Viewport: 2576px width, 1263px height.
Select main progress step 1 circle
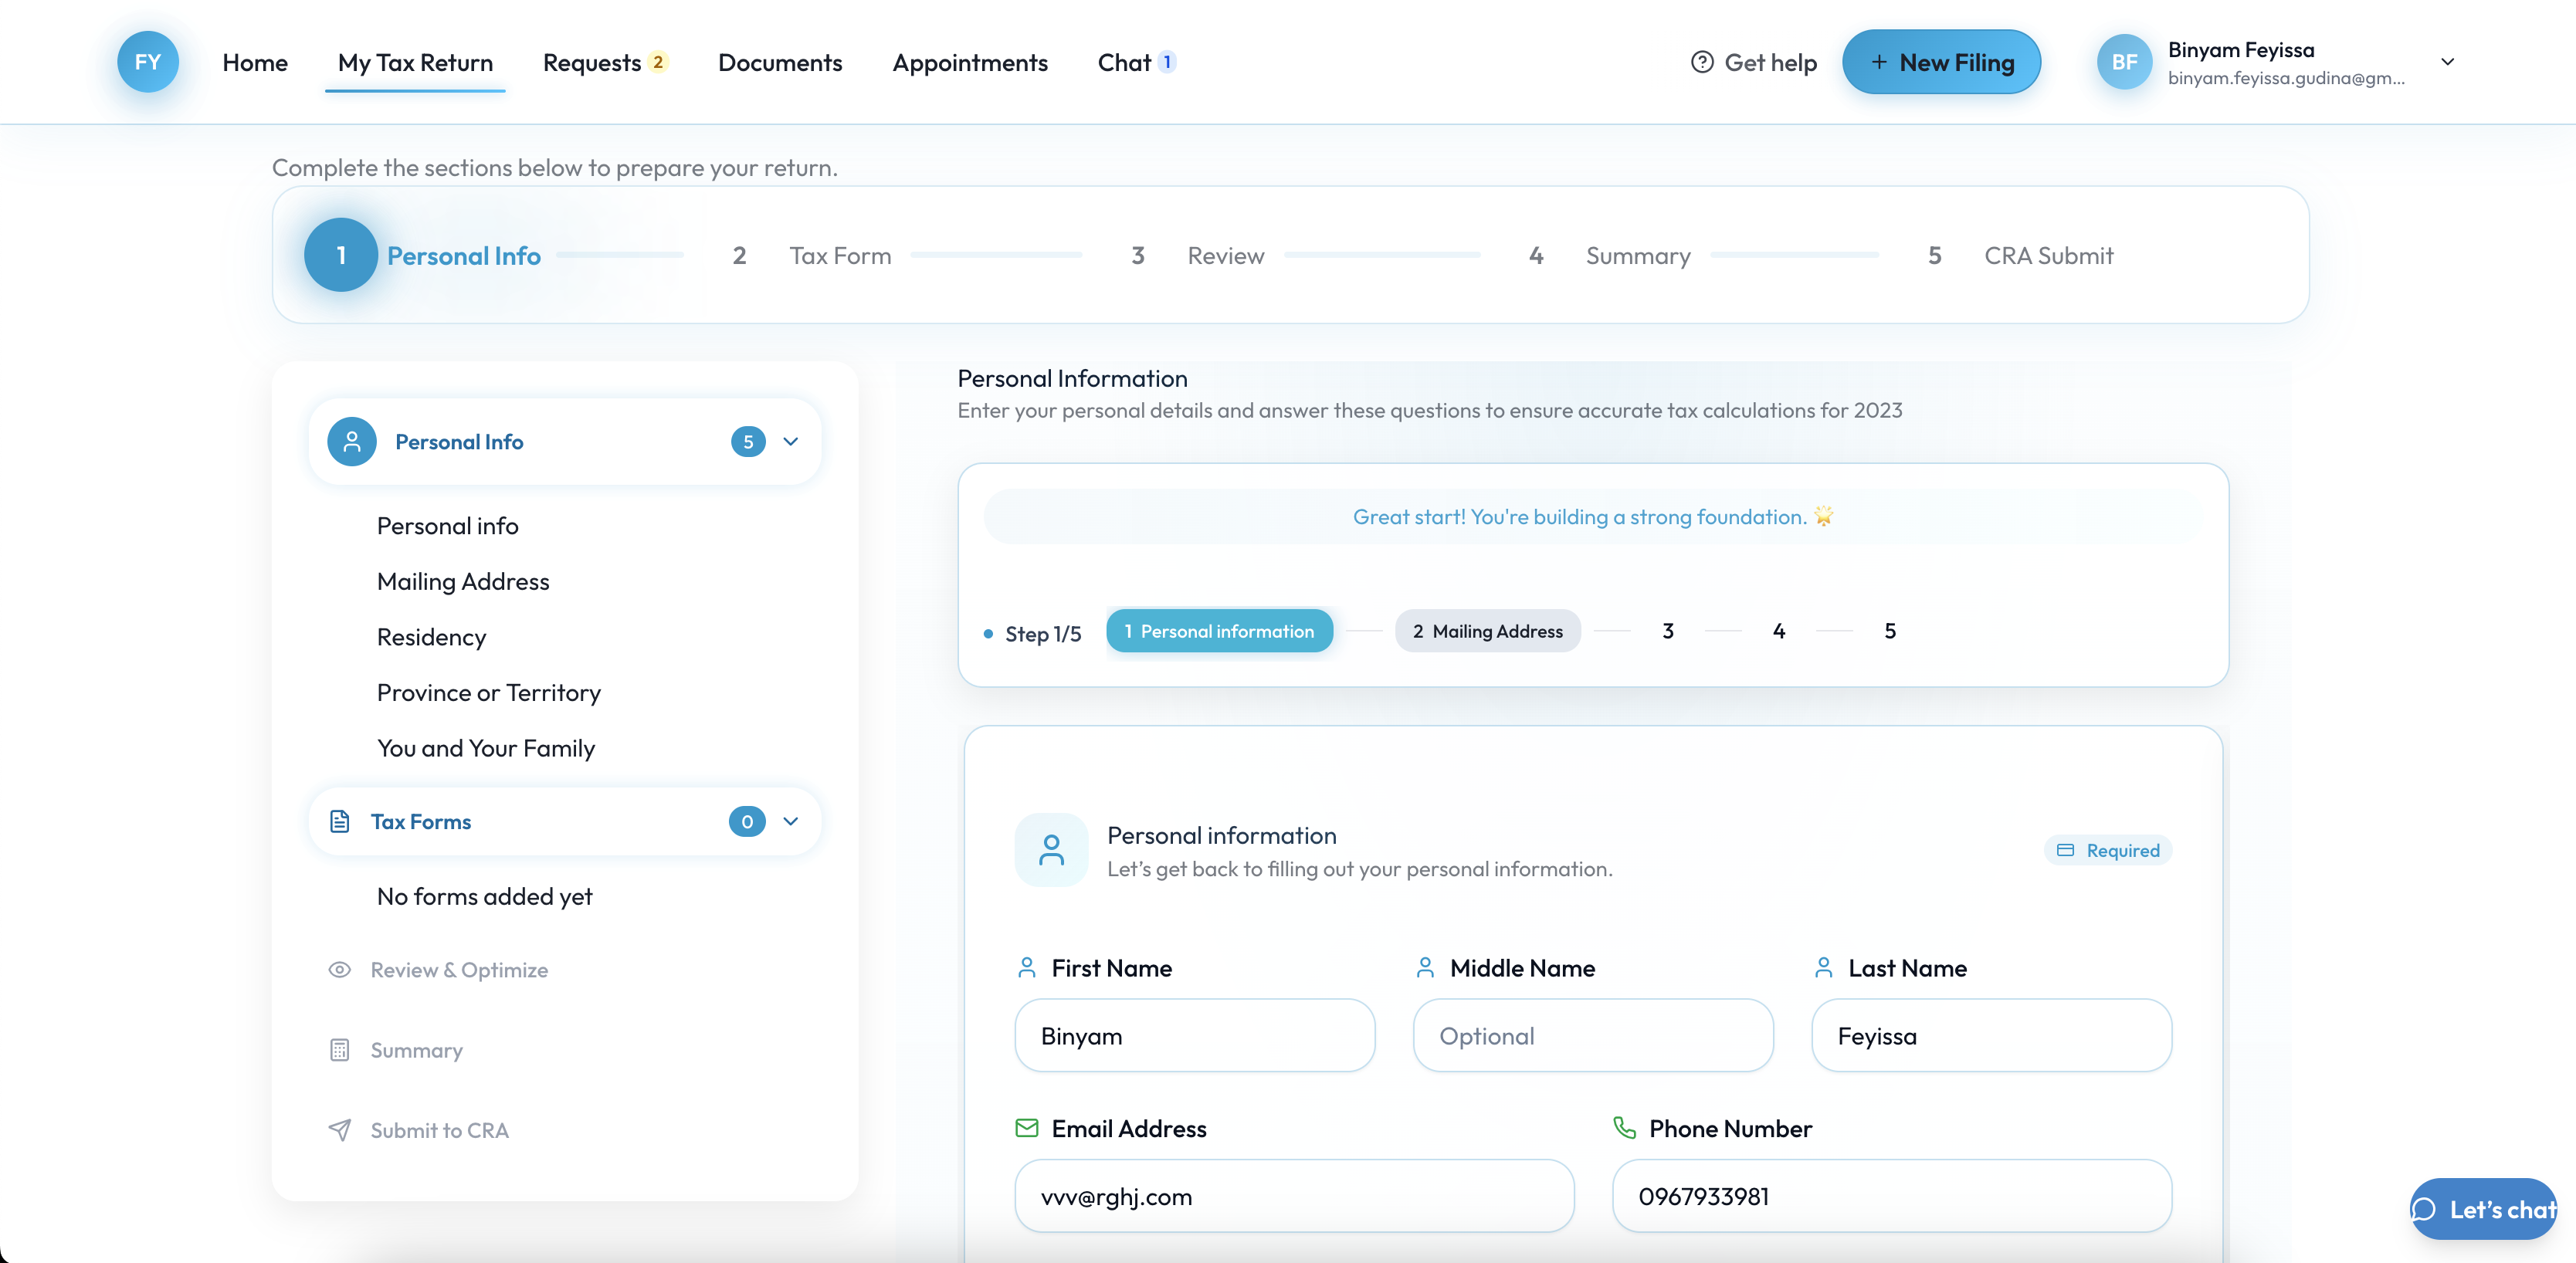click(x=341, y=255)
